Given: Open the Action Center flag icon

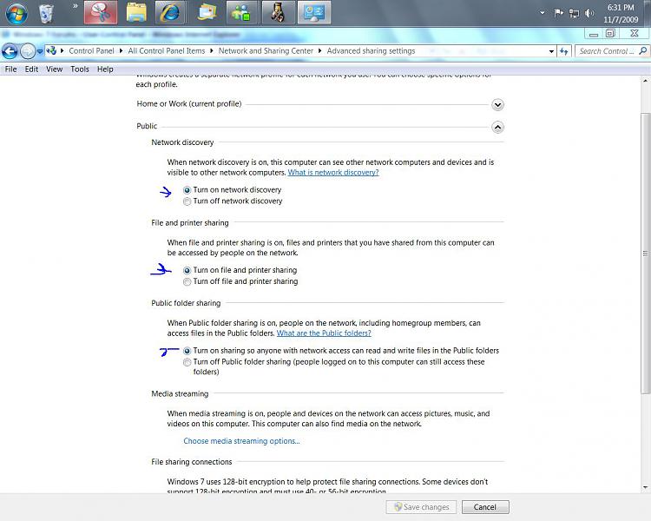Looking at the screenshot, I should coord(558,13).
